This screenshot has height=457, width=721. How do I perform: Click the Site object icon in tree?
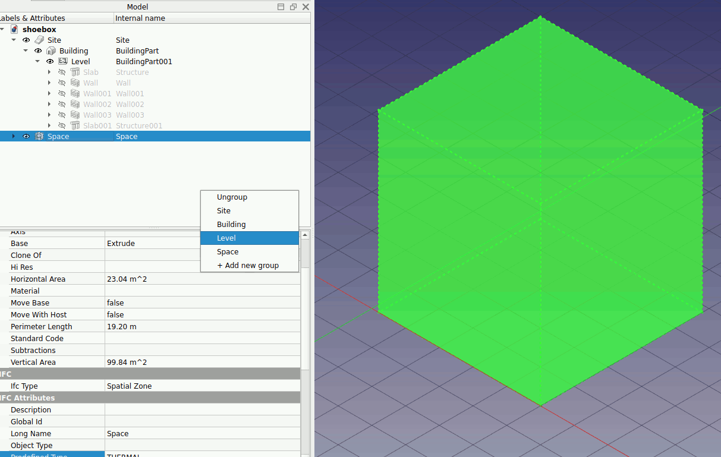tap(39, 40)
